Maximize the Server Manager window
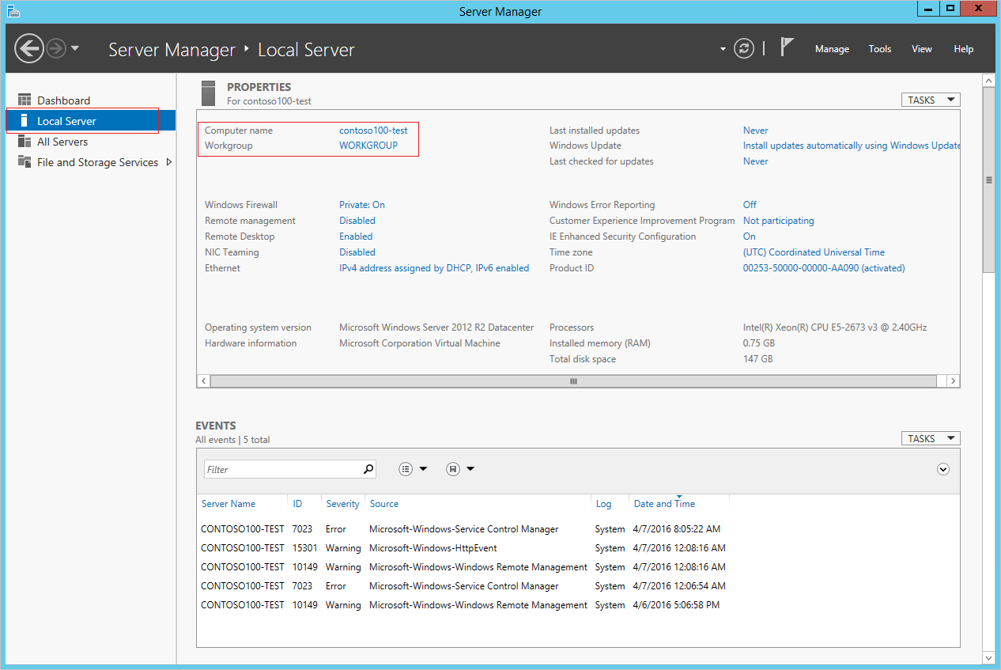The width and height of the screenshot is (1001, 670). [x=950, y=9]
